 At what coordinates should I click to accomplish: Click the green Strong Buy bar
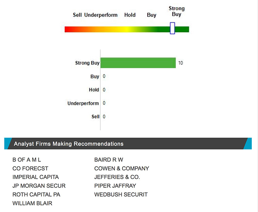tap(138, 63)
